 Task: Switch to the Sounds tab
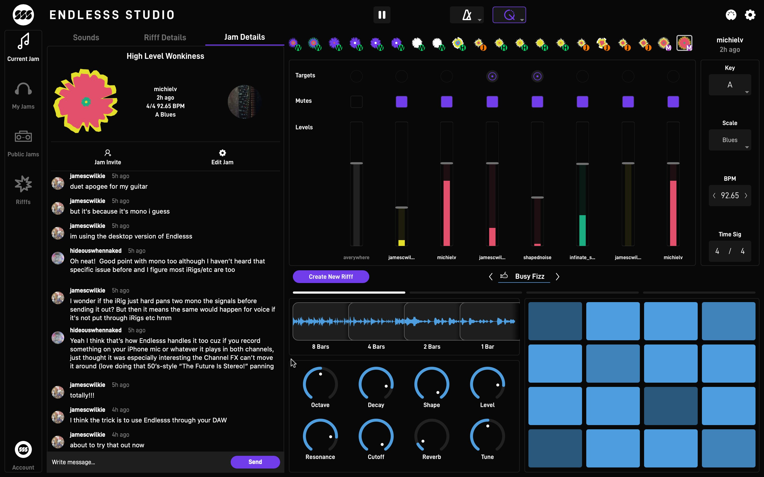click(x=86, y=38)
